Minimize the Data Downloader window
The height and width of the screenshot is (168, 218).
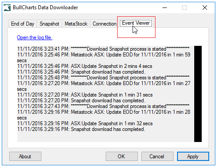point(165,7)
